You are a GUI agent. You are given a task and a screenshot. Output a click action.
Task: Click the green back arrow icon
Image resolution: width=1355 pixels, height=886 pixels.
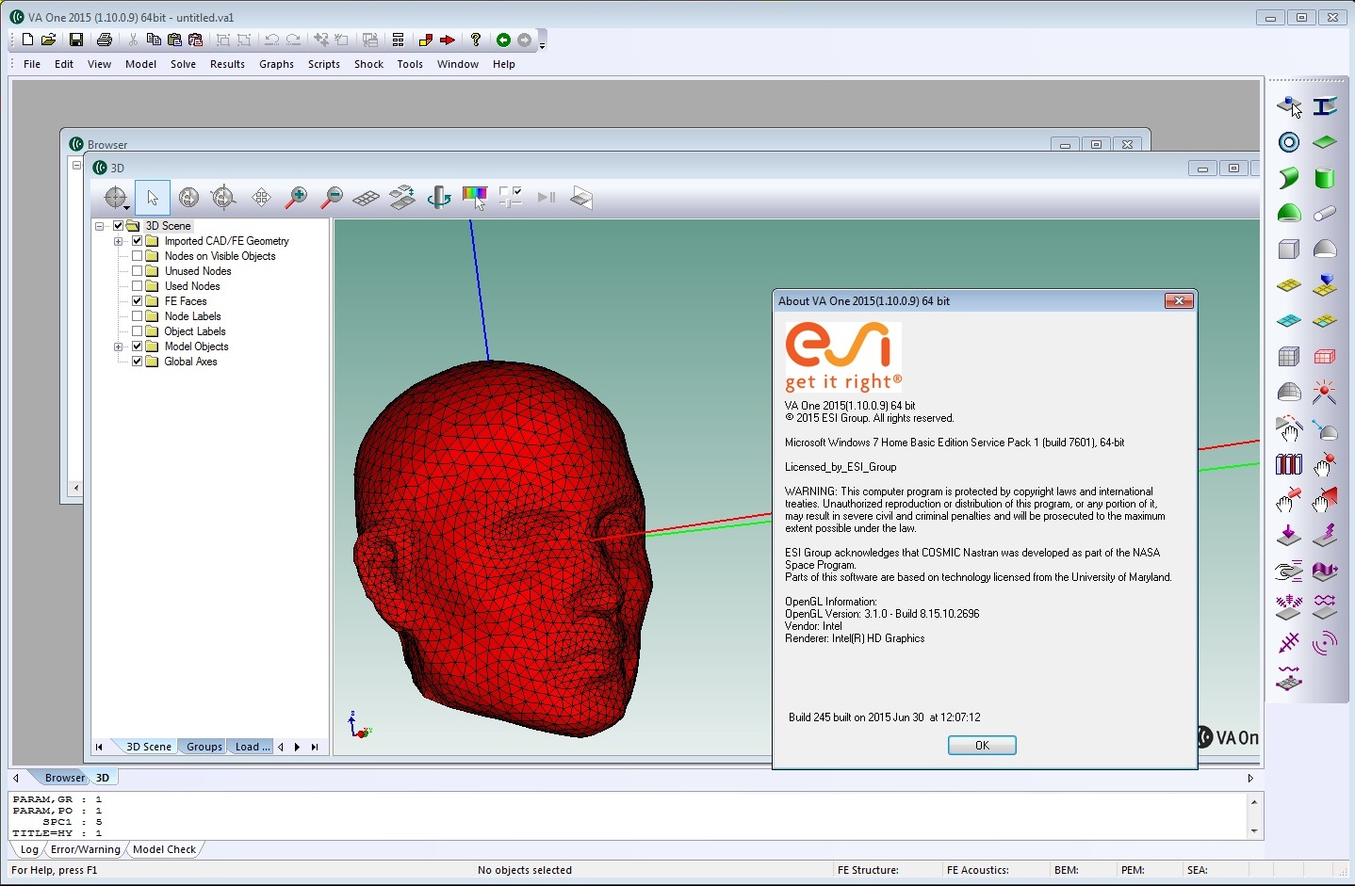coord(503,40)
